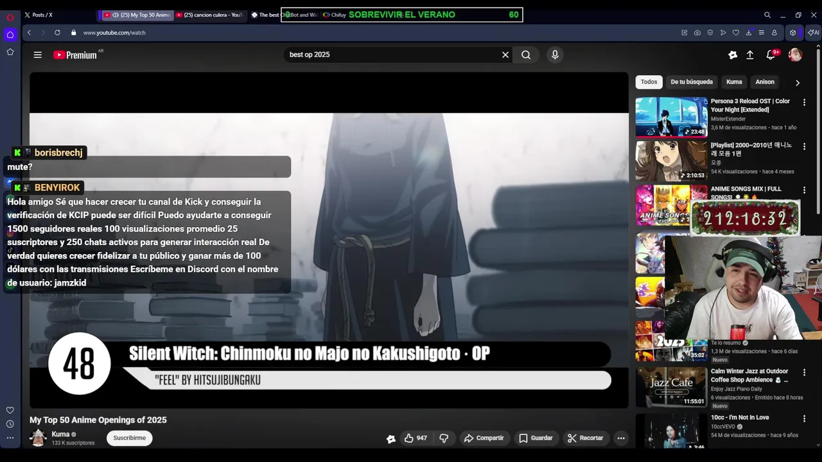Open 10cc I'm Not In Love title
Screen dimensions: 822x462
[740, 418]
